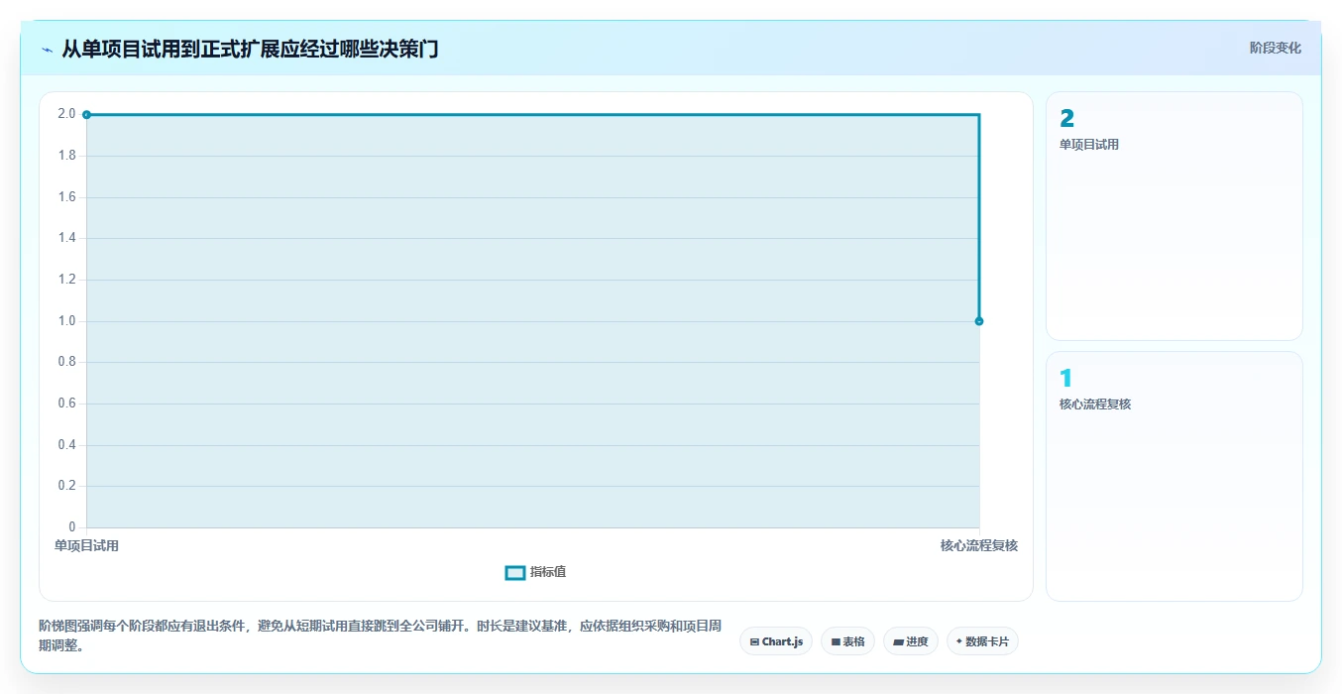Click the description text starting 阶梯图强调
Image resolution: width=1342 pixels, height=694 pixels.
click(x=381, y=636)
